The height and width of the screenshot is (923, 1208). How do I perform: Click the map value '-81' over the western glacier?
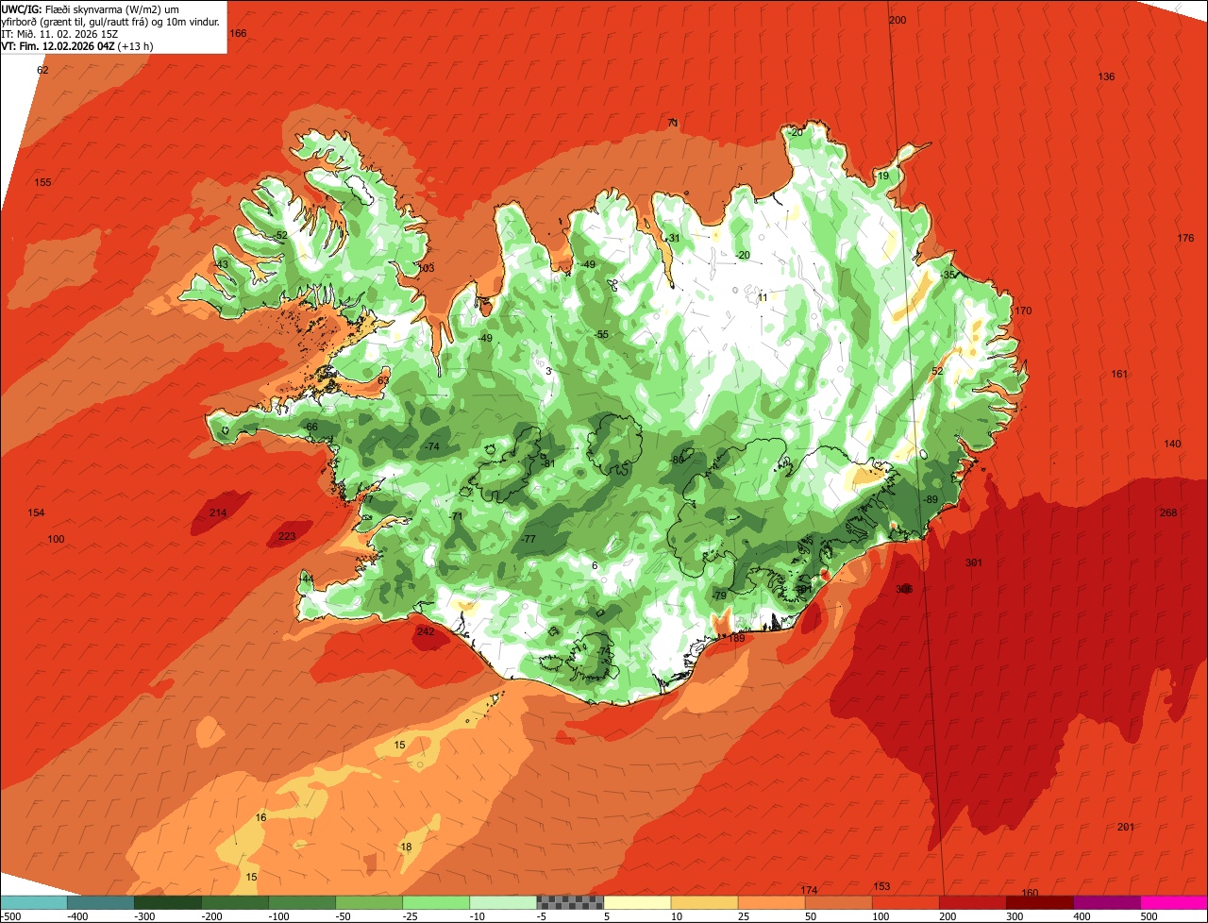[x=548, y=462]
